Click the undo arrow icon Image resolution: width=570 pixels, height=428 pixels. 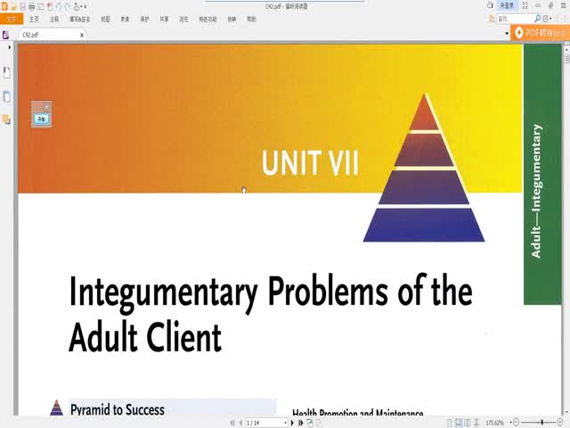(58, 6)
